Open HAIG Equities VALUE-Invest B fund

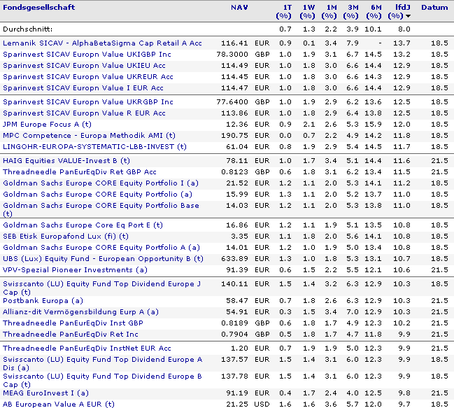(x=66, y=161)
